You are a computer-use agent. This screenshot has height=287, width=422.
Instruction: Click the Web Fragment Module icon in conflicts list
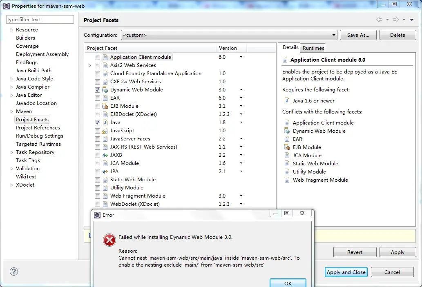pyautogui.click(x=287, y=180)
